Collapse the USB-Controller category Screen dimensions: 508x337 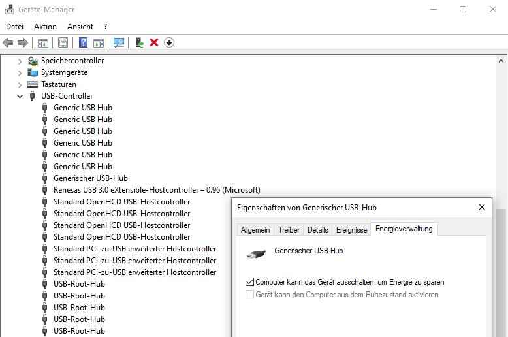point(20,96)
